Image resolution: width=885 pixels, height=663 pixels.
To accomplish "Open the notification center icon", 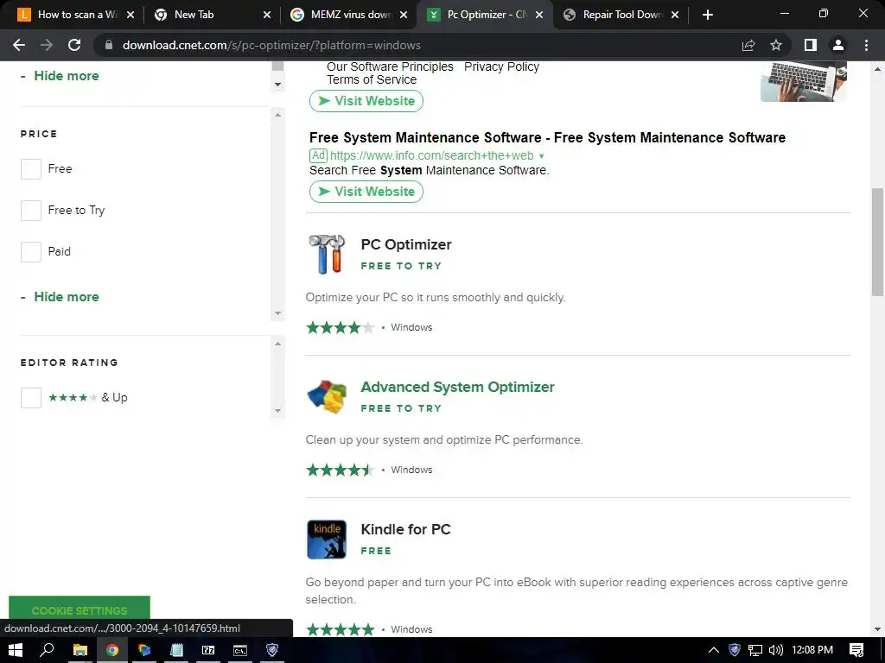I will (x=856, y=650).
